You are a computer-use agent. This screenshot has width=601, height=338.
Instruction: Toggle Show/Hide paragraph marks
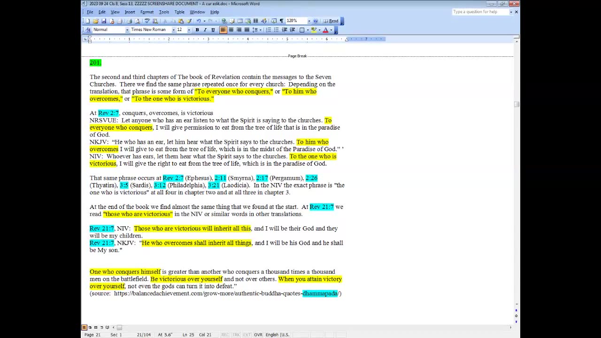[x=281, y=21]
